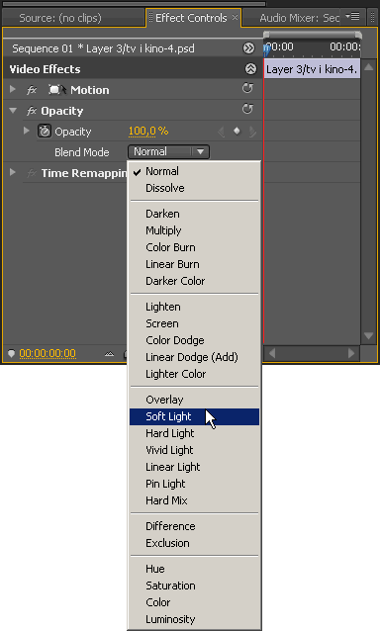Choose Hue blend mode
Screen dimensions: 380x631
tap(194, 569)
